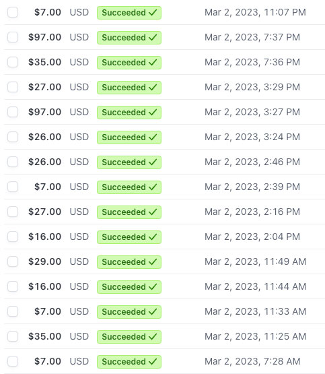Check the $35.00 payment at 7:36 PM
The image size is (325, 374).
pos(13,62)
